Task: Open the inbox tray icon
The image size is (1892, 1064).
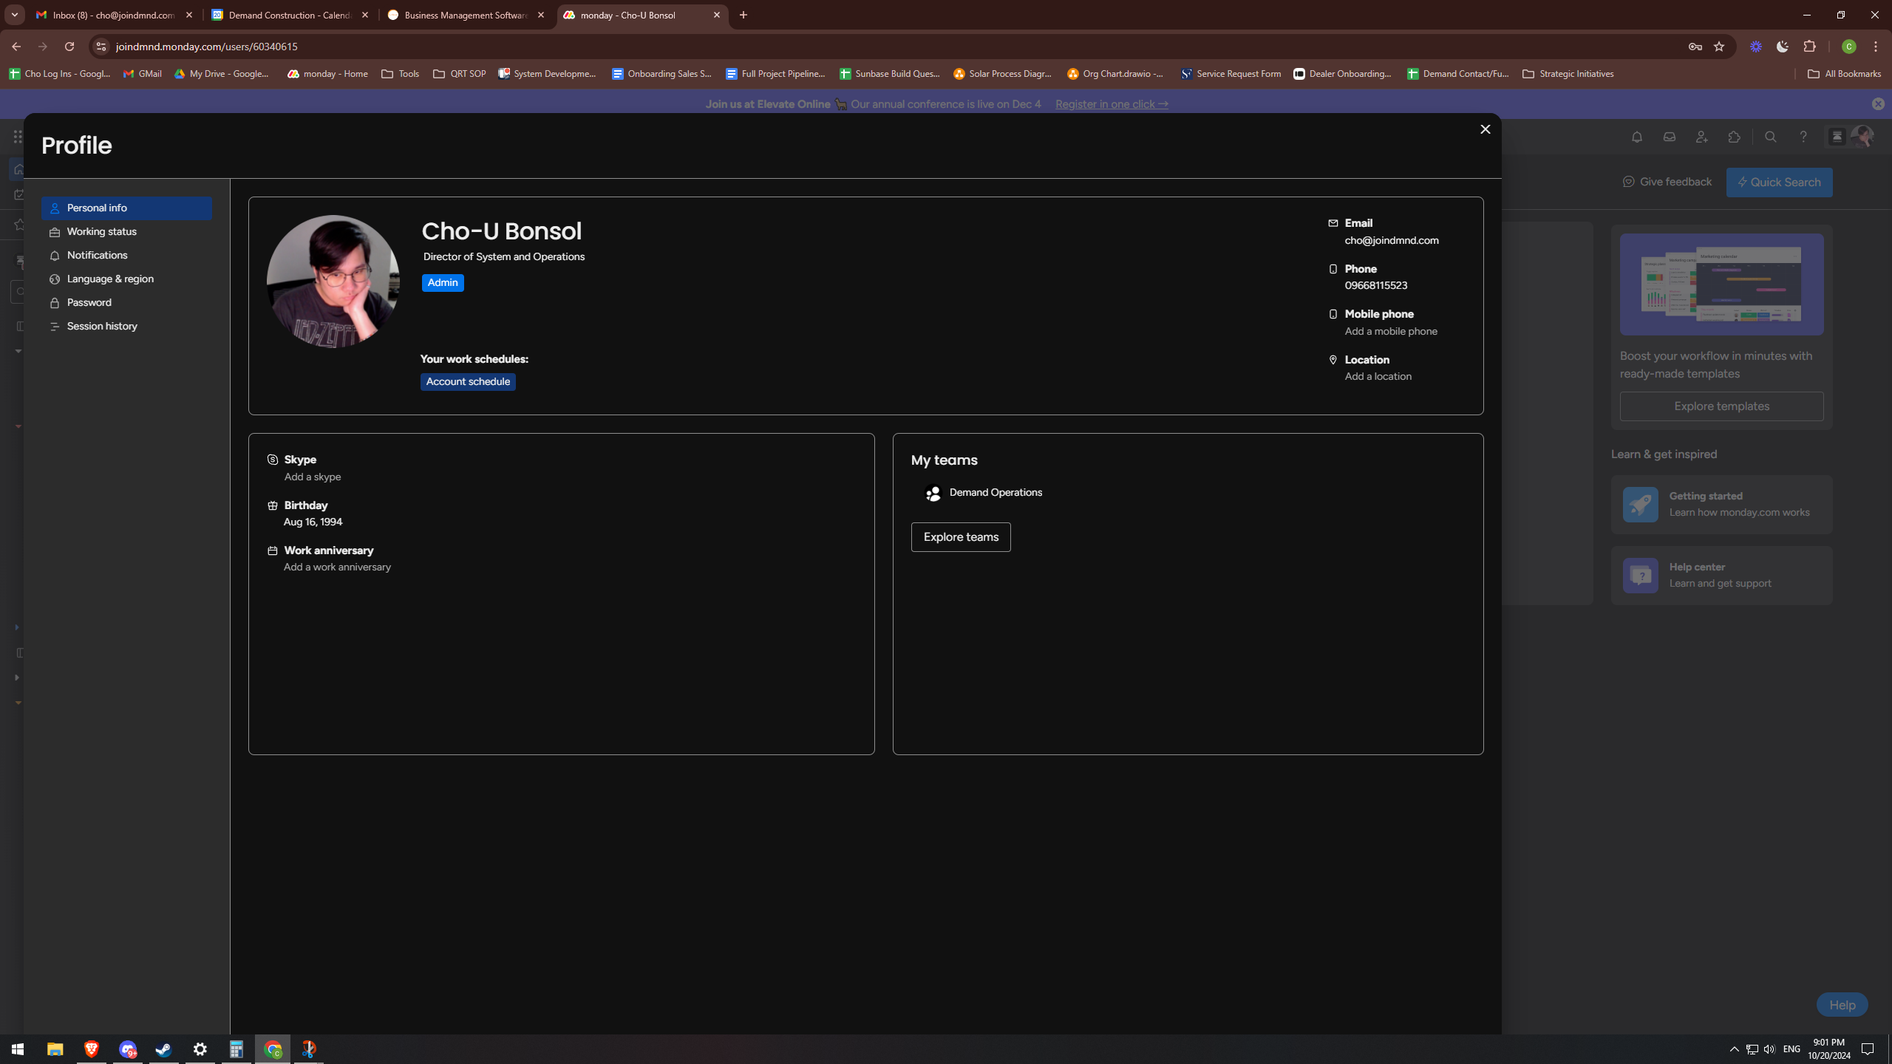Action: [x=1669, y=137]
